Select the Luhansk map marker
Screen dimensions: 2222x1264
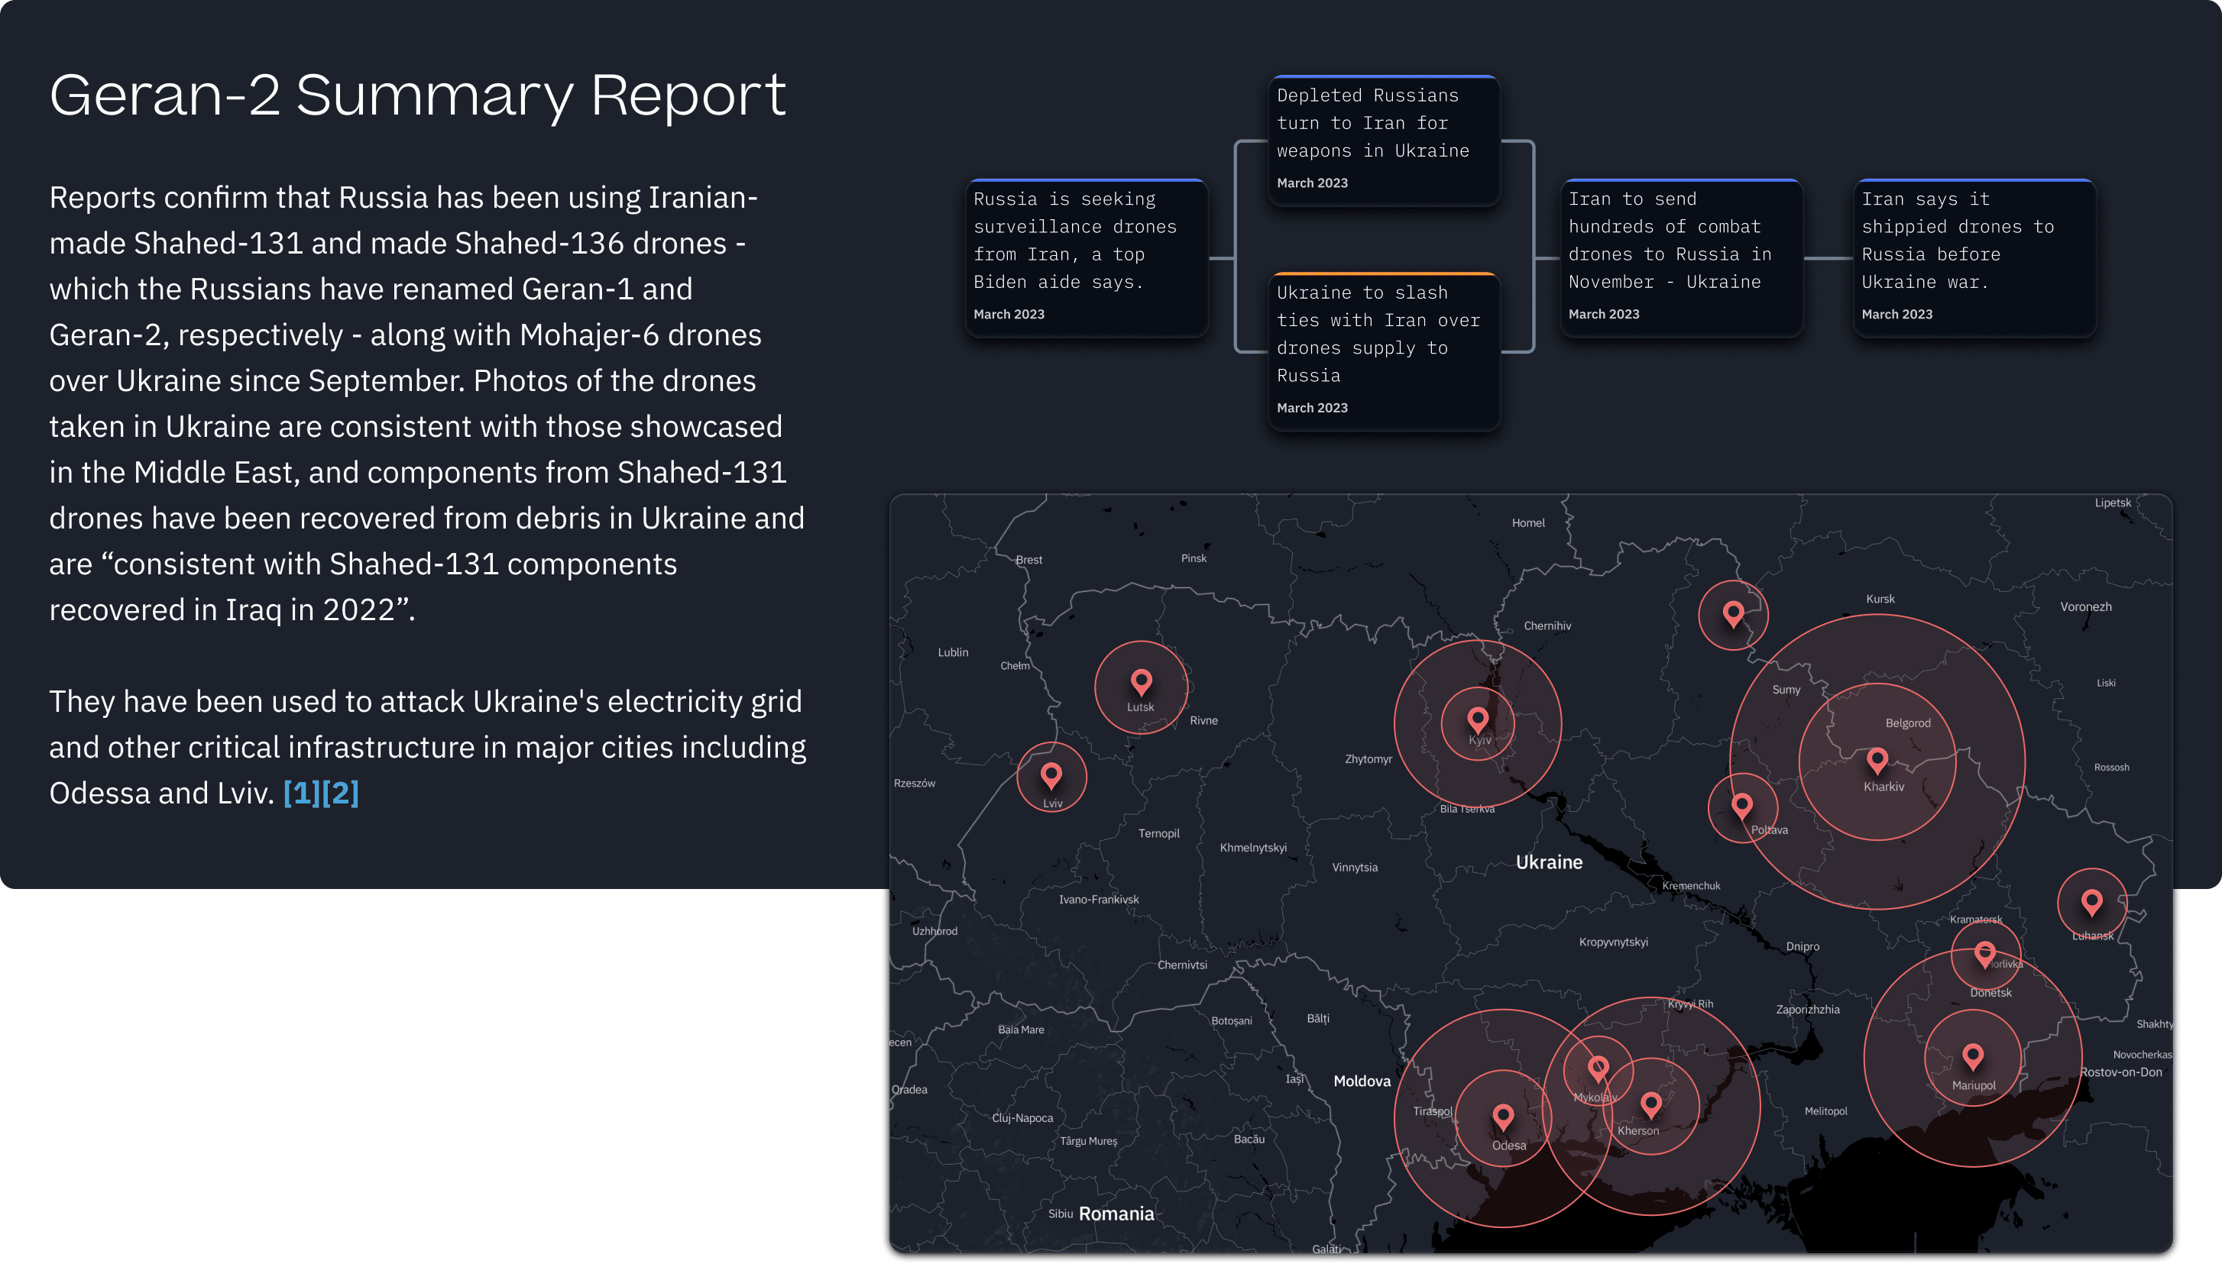pos(2092,901)
